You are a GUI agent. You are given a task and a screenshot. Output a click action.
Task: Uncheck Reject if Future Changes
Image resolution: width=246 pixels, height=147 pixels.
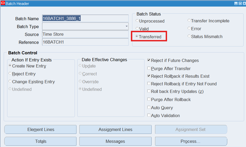click(149, 60)
